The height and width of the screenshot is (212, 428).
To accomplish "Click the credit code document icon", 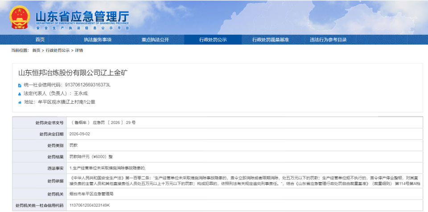I will (x=20, y=85).
